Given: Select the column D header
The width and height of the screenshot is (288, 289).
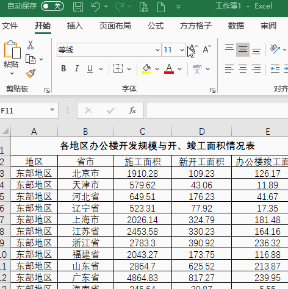Looking at the screenshot, I should 202,131.
